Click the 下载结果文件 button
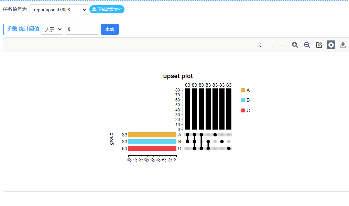Image resolution: width=349 pixels, height=206 pixels. pyautogui.click(x=107, y=9)
